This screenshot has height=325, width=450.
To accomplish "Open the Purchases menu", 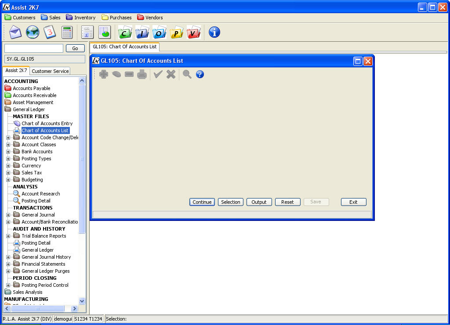I will tap(116, 18).
